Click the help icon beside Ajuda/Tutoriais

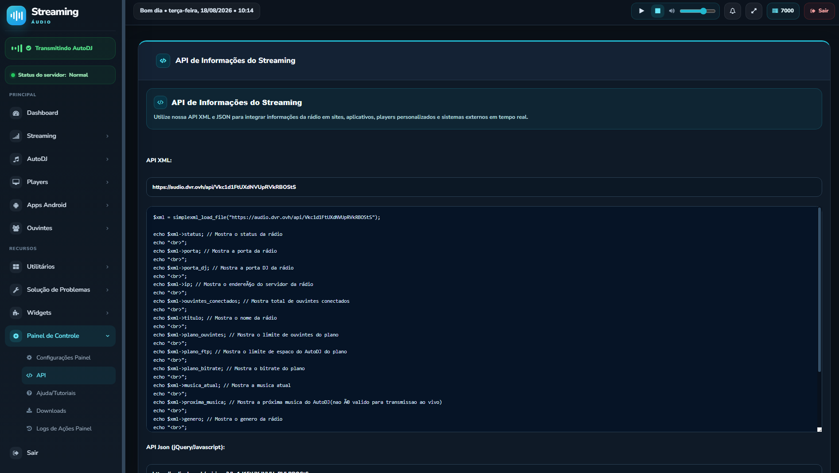coord(29,393)
